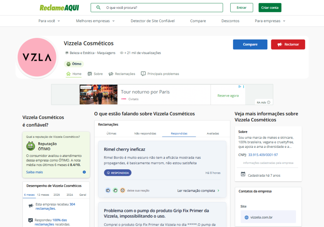The width and height of the screenshot is (324, 227).
Task: Click the megaphone icon next to Reclamações
Action: tap(111, 74)
